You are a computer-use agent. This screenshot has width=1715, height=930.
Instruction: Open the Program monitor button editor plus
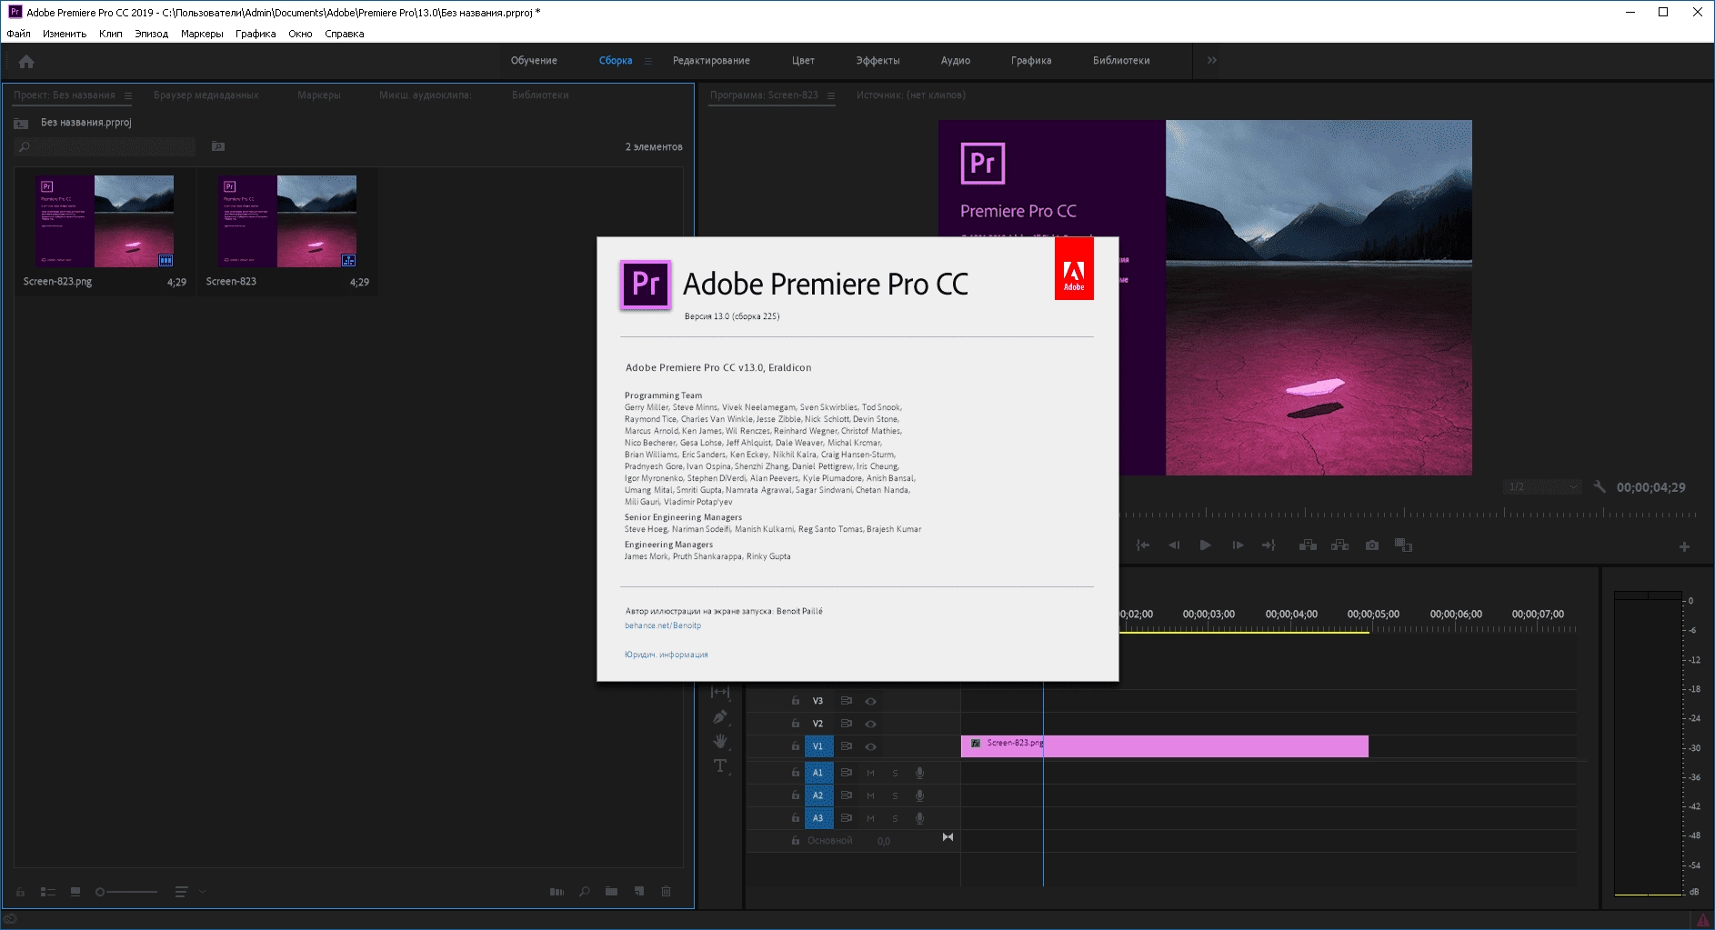point(1684,546)
